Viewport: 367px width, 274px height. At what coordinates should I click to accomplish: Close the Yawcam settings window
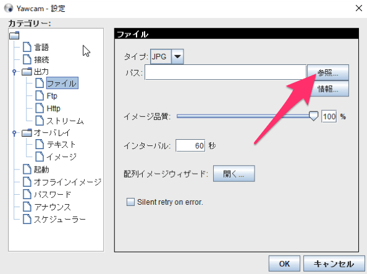[x=358, y=8]
